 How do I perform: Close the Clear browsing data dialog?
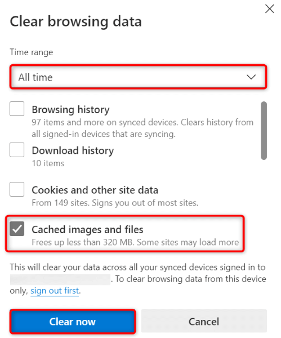point(270,9)
